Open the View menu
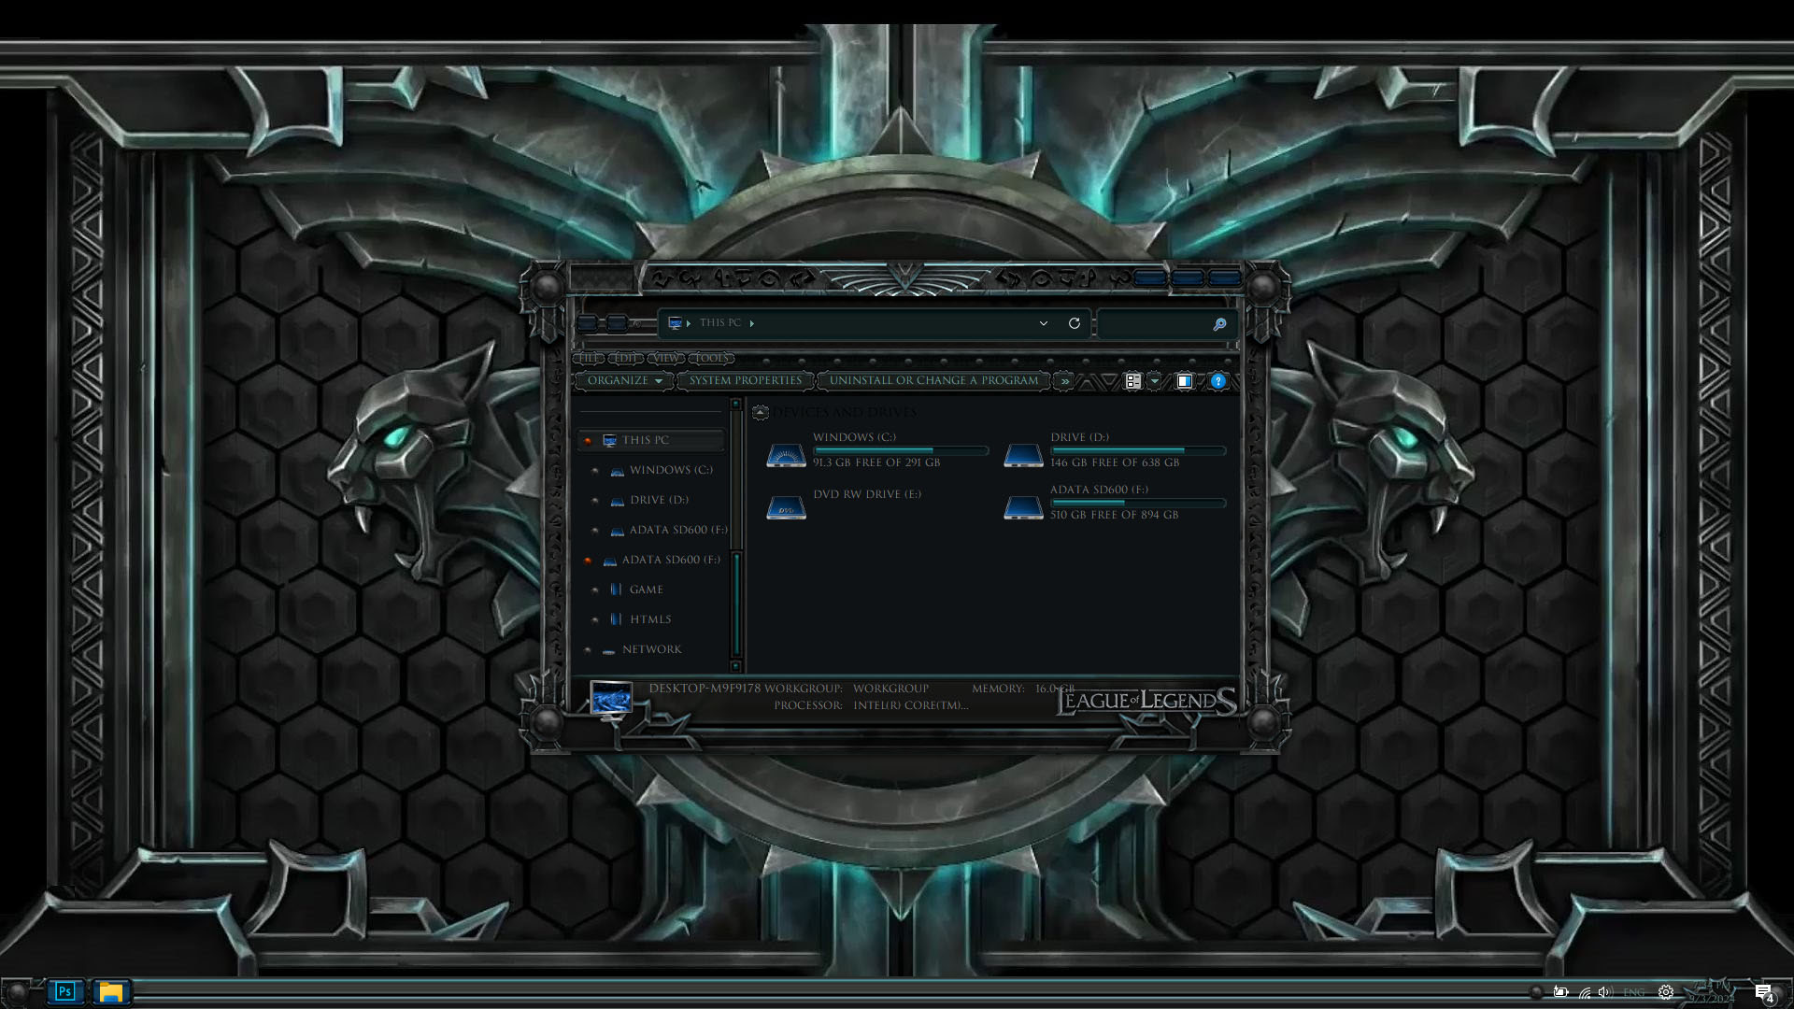 point(666,359)
